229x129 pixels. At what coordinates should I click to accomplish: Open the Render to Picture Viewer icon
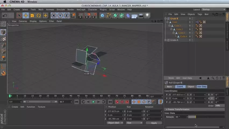(x=87, y=16)
